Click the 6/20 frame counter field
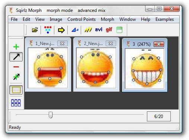 click(x=159, y=116)
